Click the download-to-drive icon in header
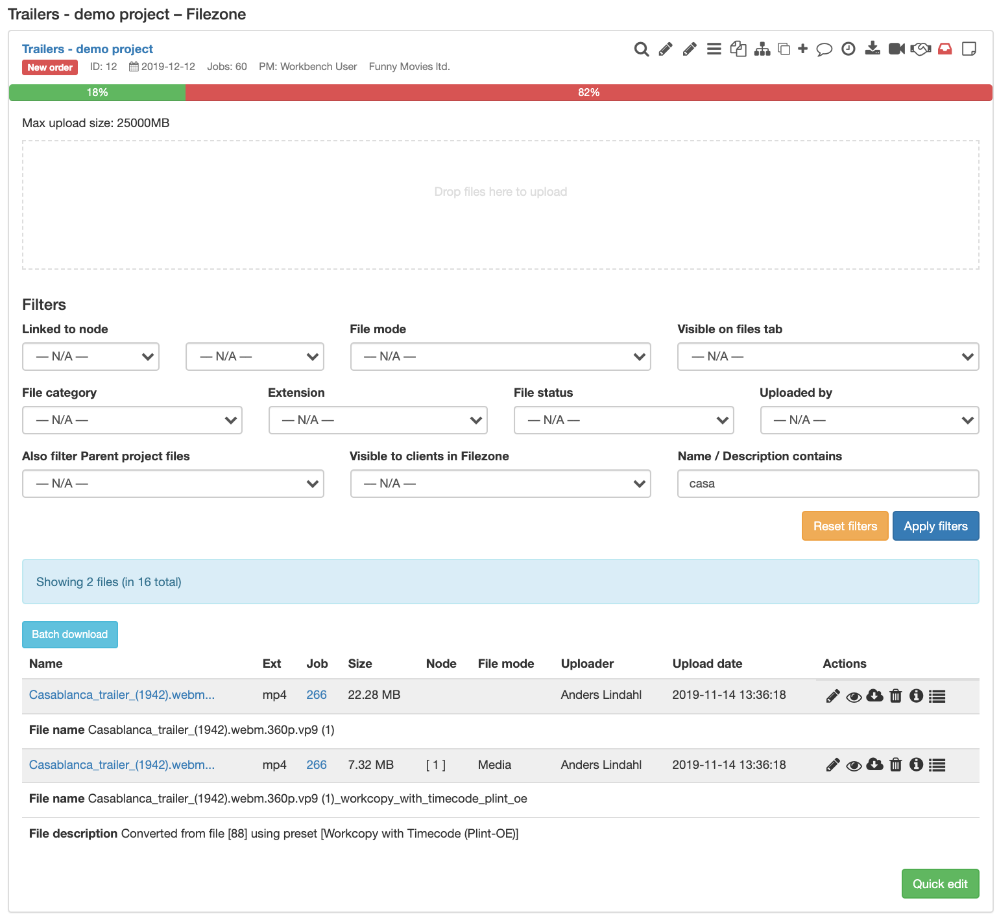999x918 pixels. [873, 49]
